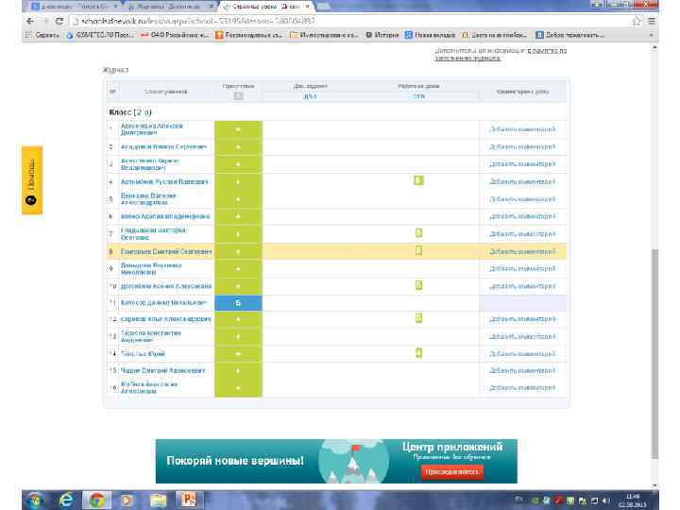This screenshot has height=510, width=680.
Task: Open grade mark icon in row 10 Ксения
Action: (418, 285)
